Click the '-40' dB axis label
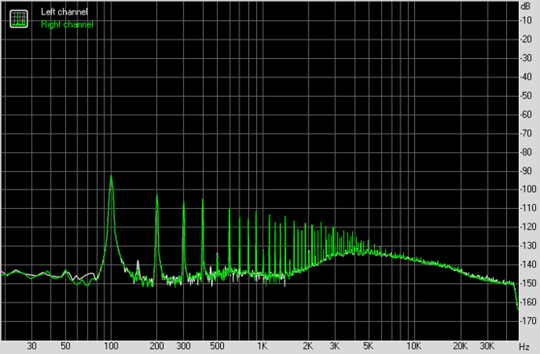Screen dimensions: 540x354 (525, 77)
